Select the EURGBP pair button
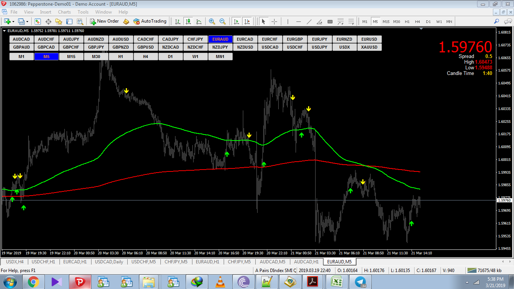This screenshot has height=289, width=514. click(x=295, y=39)
